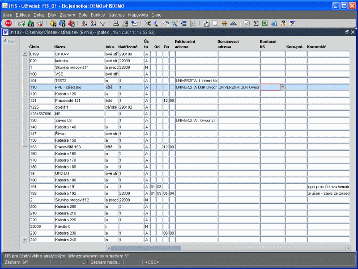Image resolution: width=358 pixels, height=269 pixels.
Task: Click the printer icon
Action: click(116, 23)
